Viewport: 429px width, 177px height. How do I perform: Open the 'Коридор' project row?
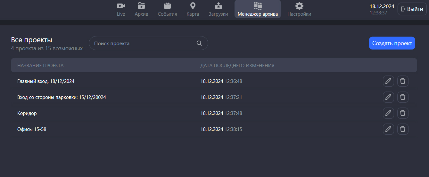(x=27, y=113)
